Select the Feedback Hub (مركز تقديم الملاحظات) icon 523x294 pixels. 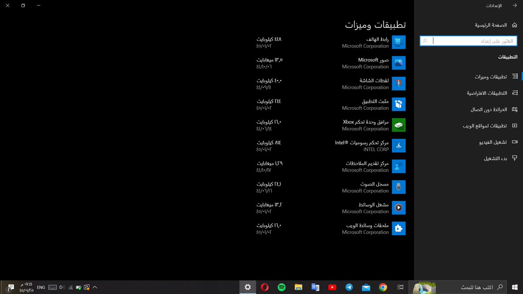(x=399, y=166)
